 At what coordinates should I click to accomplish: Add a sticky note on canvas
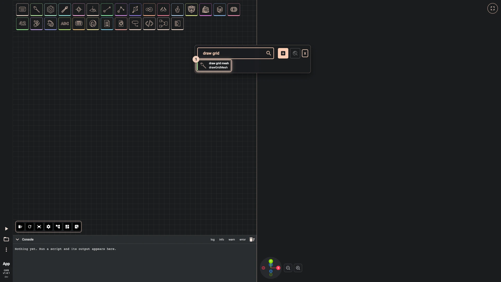[x=77, y=227]
